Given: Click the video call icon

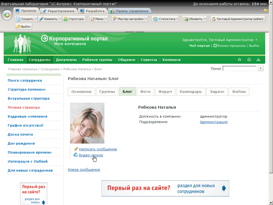Looking at the screenshot, I should 75,155.
